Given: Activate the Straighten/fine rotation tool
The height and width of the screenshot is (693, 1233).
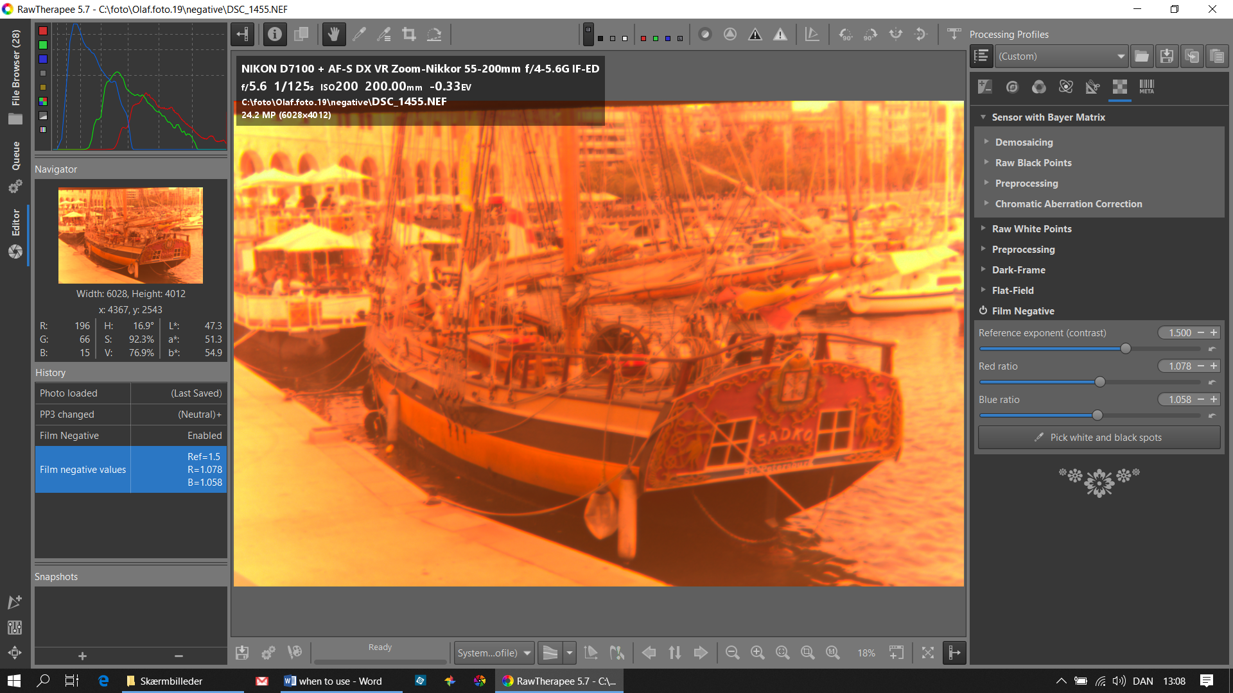Looking at the screenshot, I should click(434, 35).
